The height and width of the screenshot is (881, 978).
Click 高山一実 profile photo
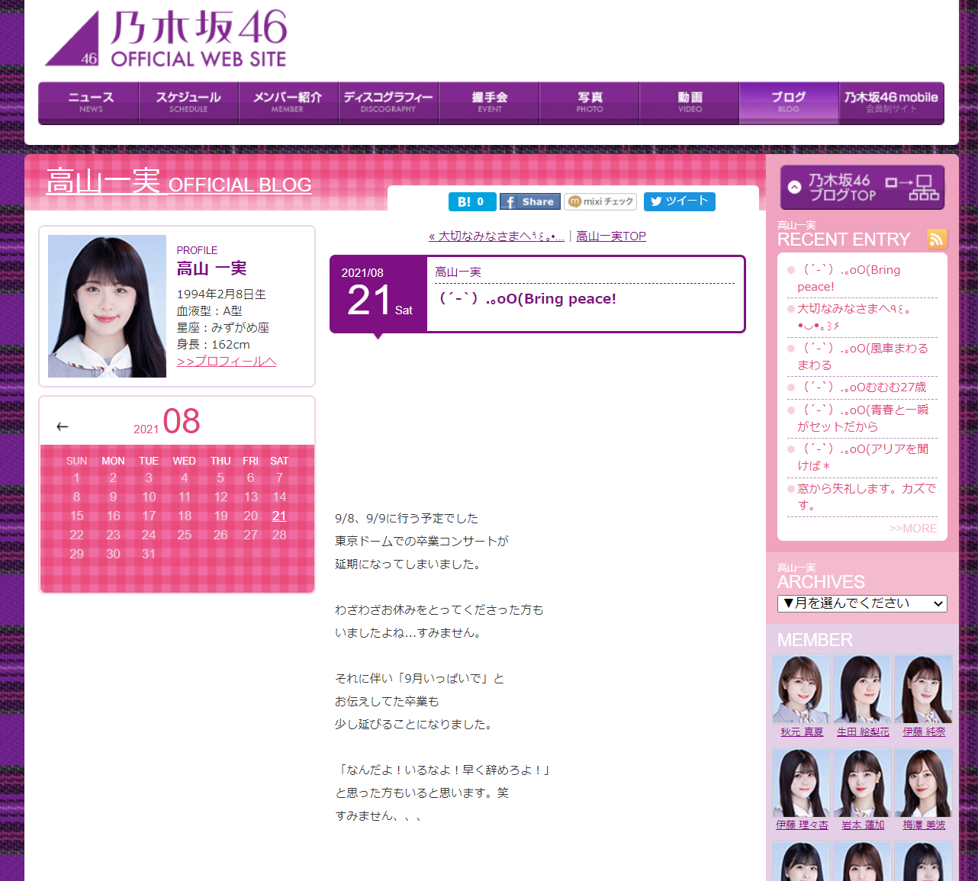[107, 306]
